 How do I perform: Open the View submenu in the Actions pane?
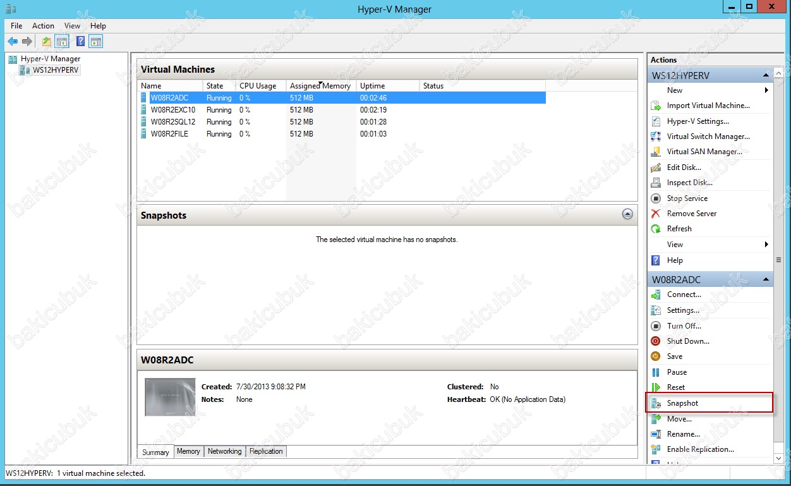(710, 245)
